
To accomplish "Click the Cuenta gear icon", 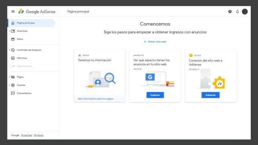I will [x=13, y=85].
